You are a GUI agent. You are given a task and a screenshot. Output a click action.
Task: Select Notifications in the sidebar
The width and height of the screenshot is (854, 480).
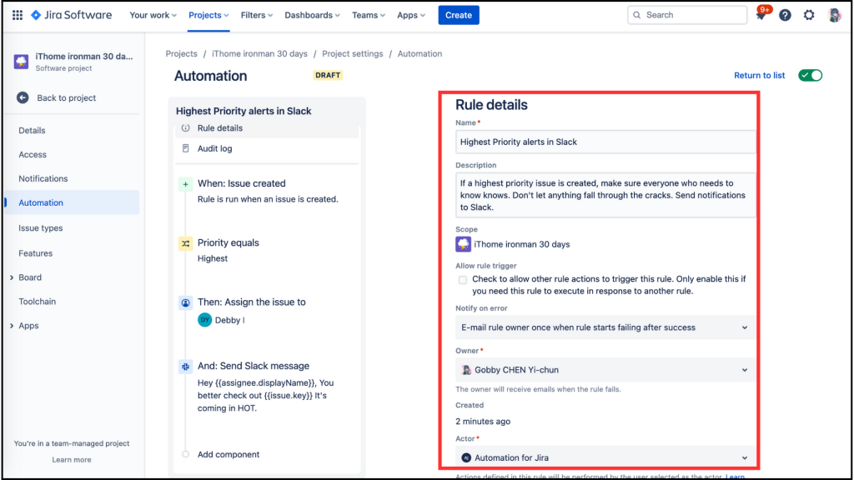coord(43,178)
